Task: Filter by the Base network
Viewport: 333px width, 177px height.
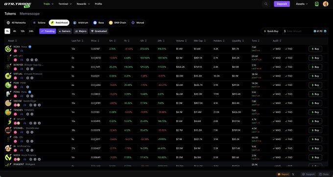Action: pos(99,22)
